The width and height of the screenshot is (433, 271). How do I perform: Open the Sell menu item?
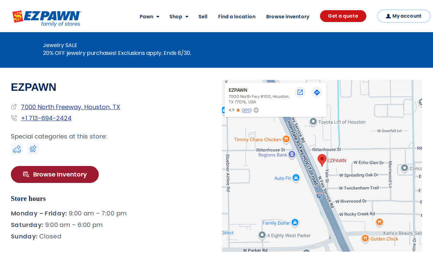pyautogui.click(x=203, y=17)
